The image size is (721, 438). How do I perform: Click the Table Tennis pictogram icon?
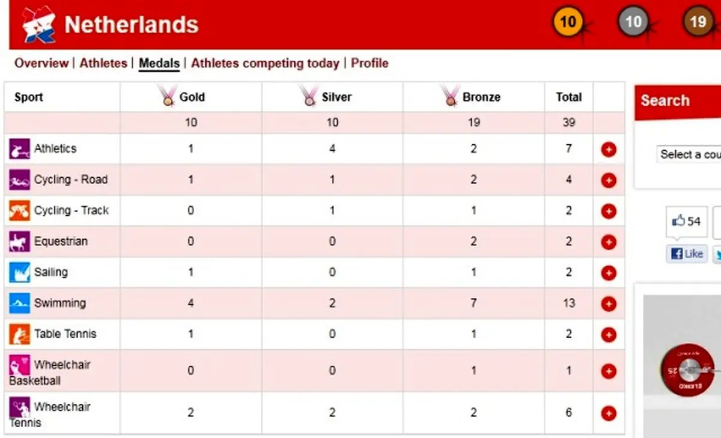(19, 334)
